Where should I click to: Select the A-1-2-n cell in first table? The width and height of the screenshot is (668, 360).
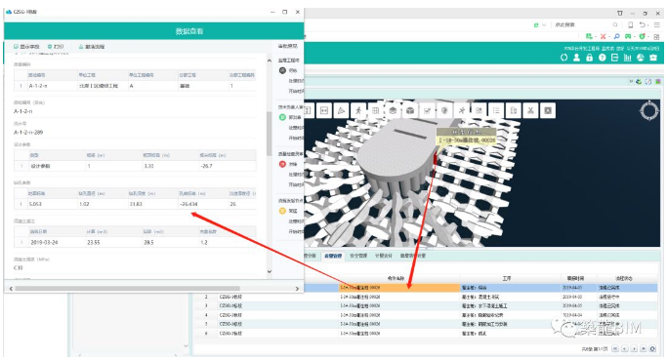click(x=52, y=86)
